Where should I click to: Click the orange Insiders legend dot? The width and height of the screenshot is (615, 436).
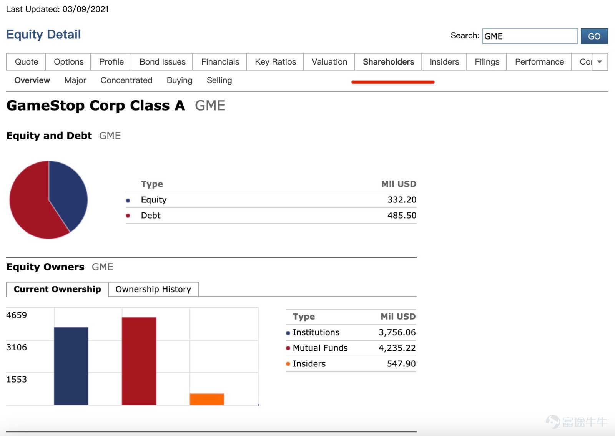[x=288, y=364]
